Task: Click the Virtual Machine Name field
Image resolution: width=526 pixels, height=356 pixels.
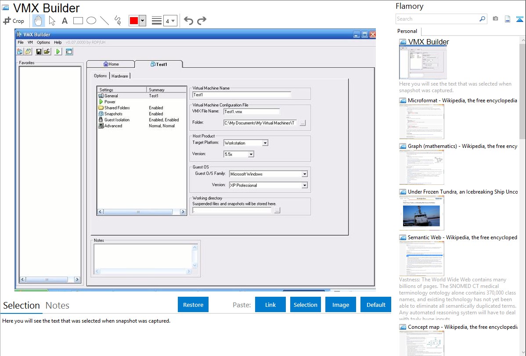Action: click(x=241, y=95)
